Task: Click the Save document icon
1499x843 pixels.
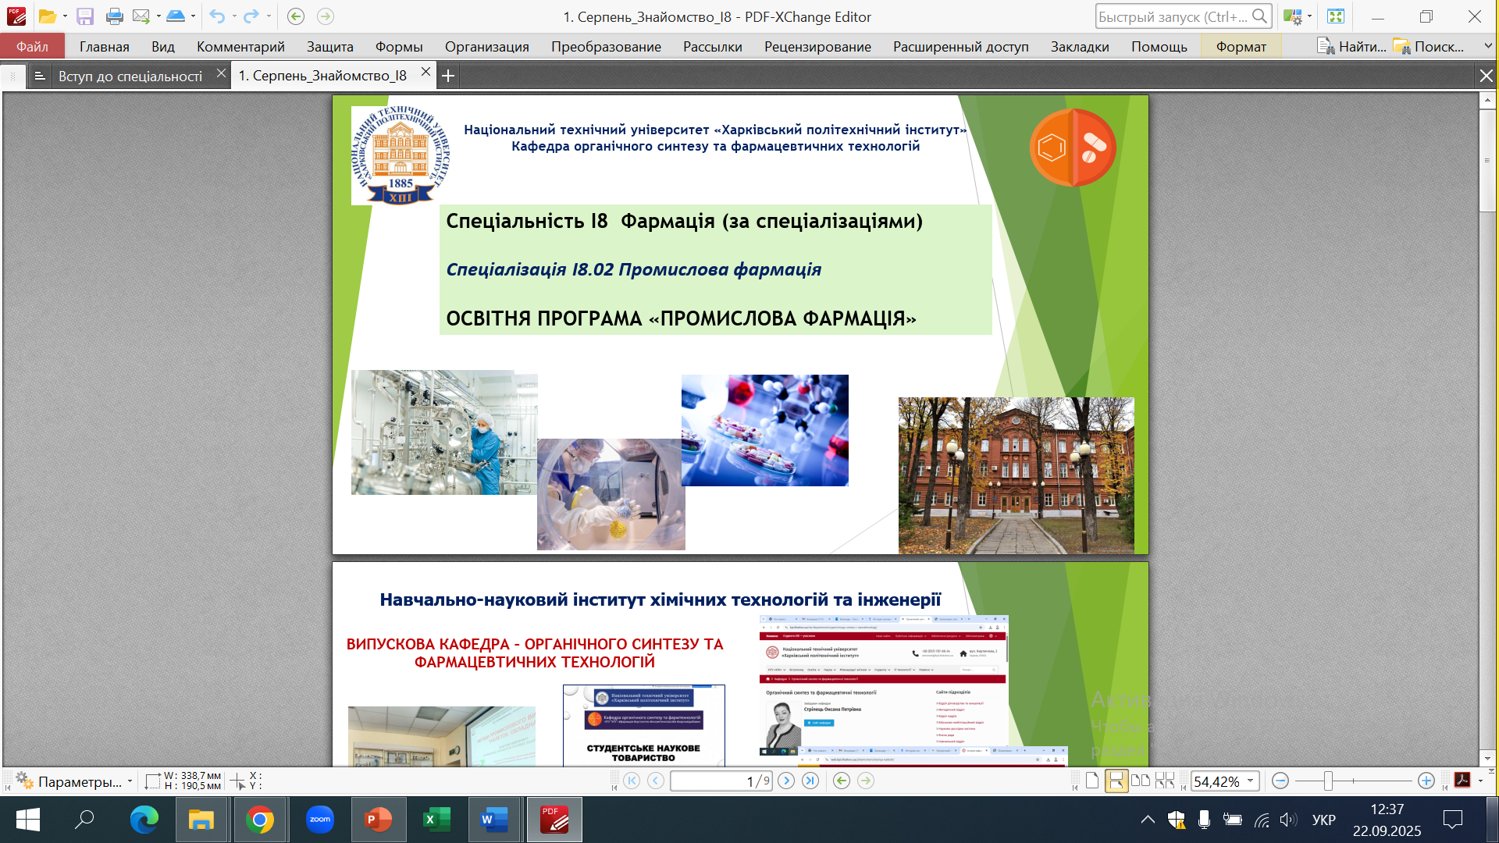Action: pos(85,16)
